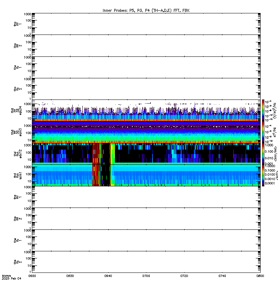Screen dimensions: 278x297
Task: Click the 'thd fff 32 scm3' panel label
Action: (16, 132)
